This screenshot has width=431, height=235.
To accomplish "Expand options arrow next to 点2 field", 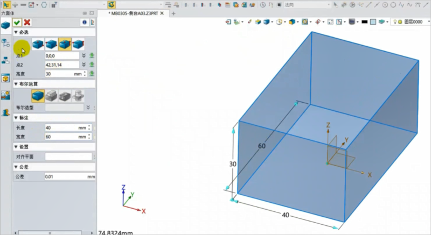I will point(84,65).
